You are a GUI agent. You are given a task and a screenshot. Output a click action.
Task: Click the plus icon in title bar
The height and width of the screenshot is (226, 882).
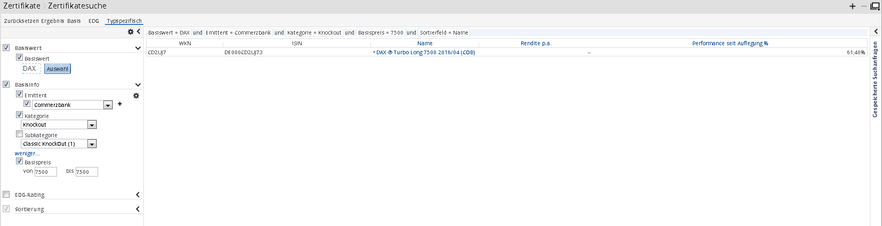click(x=852, y=6)
